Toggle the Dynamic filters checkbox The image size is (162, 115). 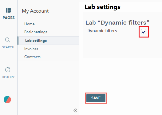144,32
